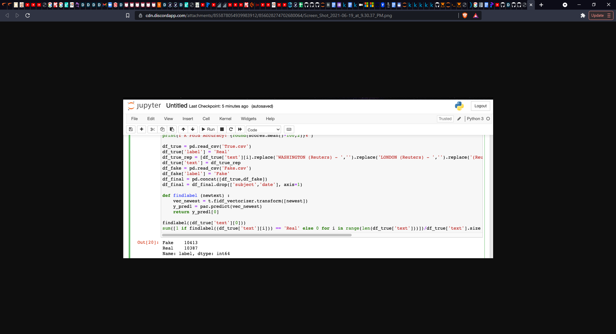Click the Last Checkpoint text
The height and width of the screenshot is (334, 616).
pos(218,106)
